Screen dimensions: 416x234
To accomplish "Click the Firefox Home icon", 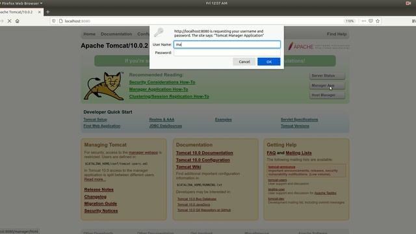I will [x=18, y=21].
